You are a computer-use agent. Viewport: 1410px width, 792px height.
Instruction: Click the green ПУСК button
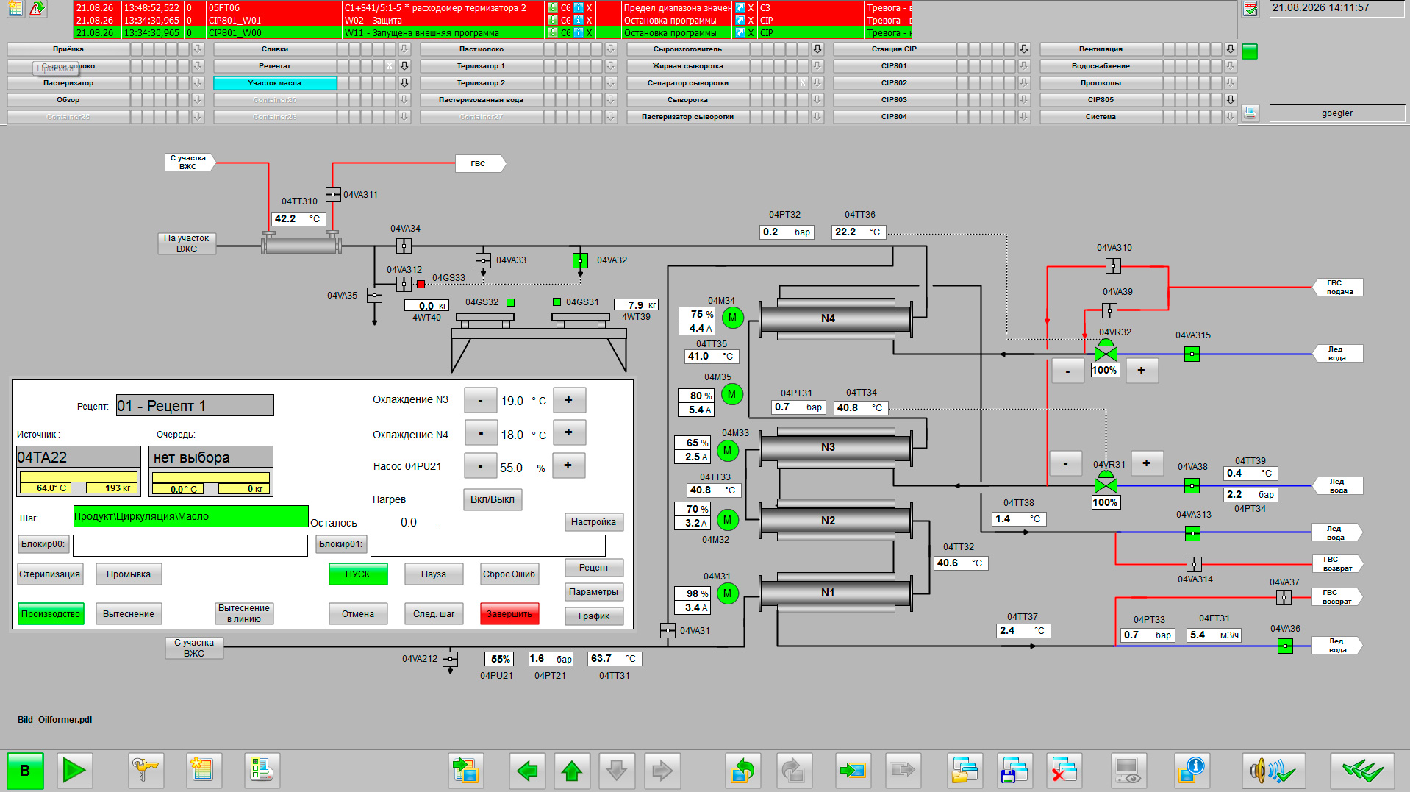pyautogui.click(x=358, y=574)
